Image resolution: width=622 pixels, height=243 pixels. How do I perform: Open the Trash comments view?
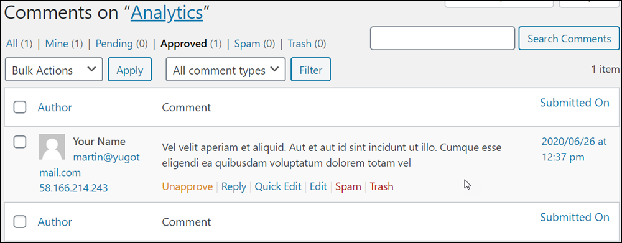300,44
